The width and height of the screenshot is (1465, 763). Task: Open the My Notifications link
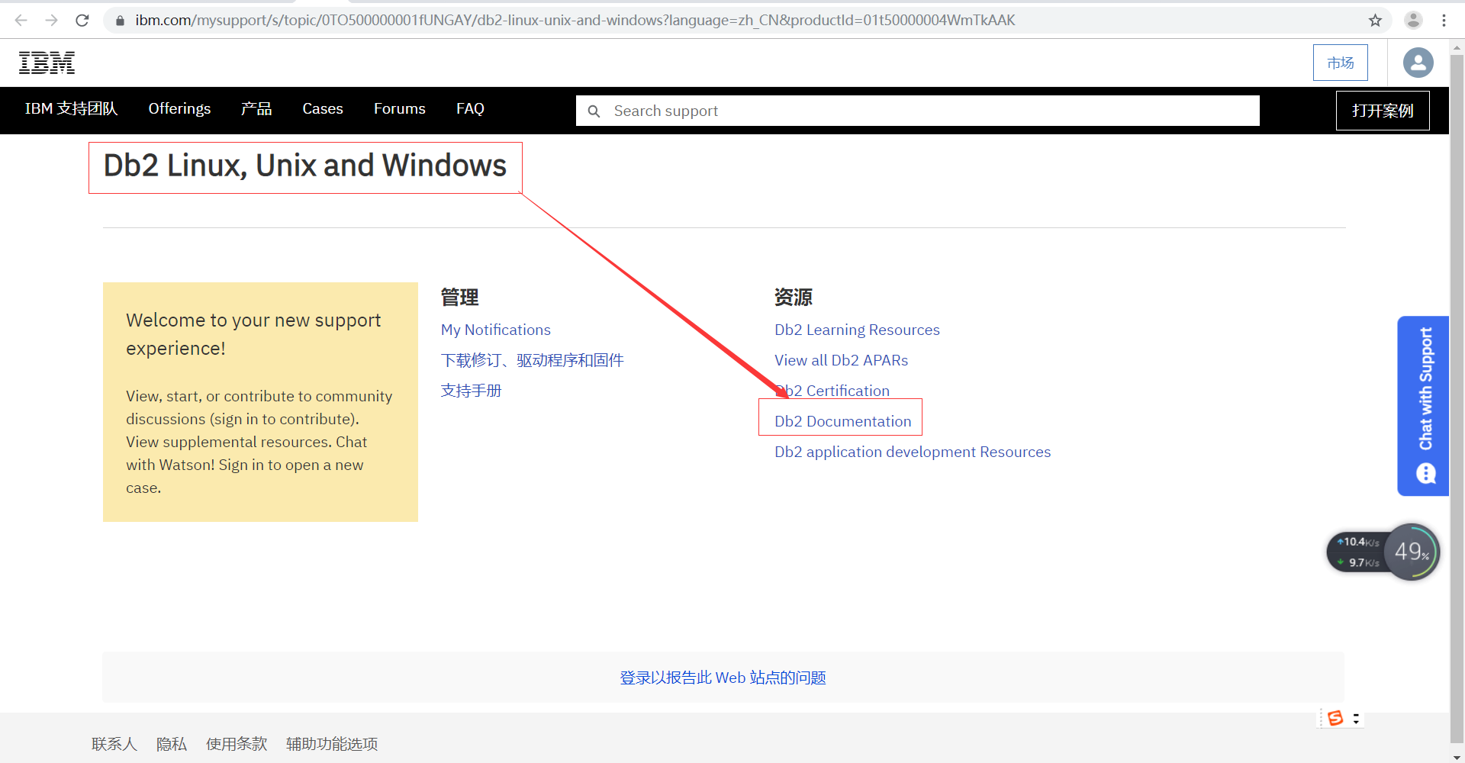495,330
